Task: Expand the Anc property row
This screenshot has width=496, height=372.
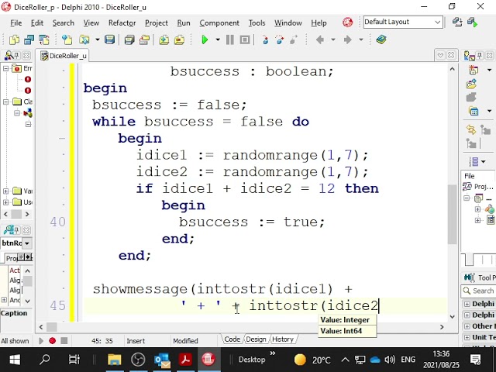Action: click(x=4, y=300)
